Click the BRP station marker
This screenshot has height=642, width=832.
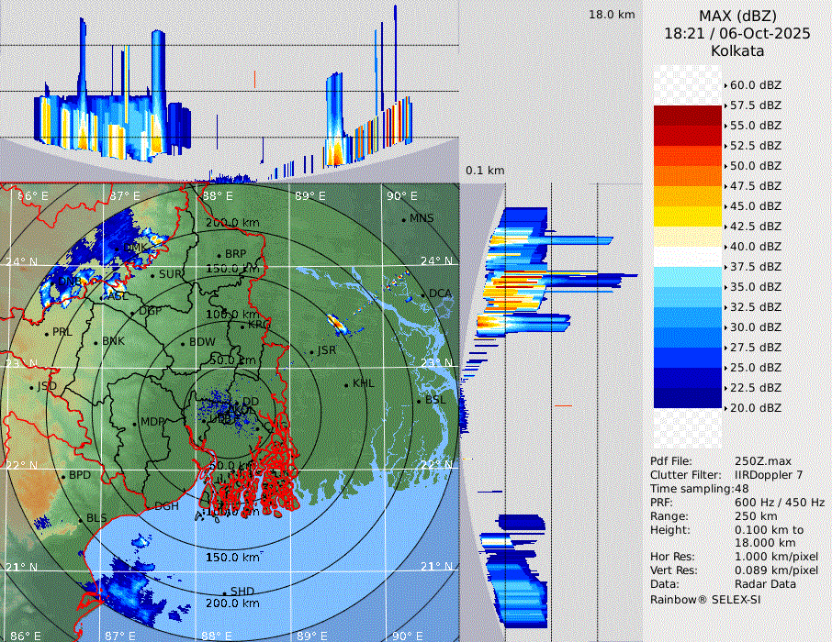219,255
